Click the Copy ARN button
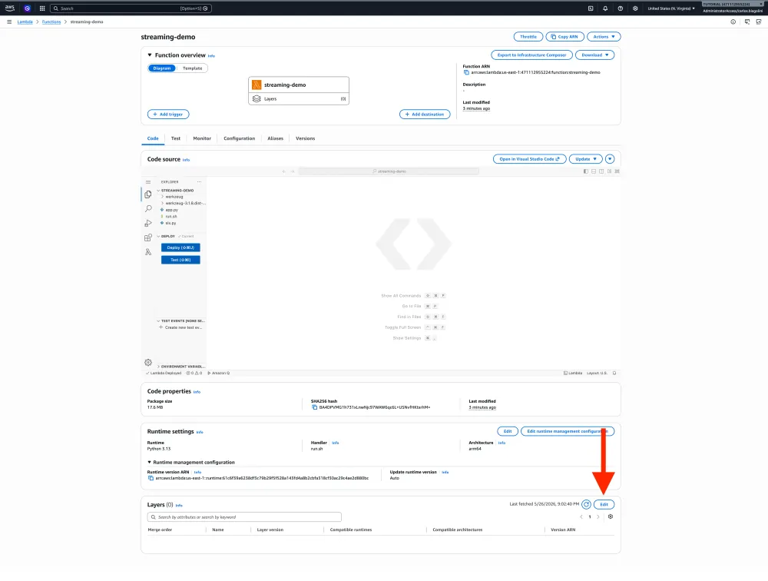768x581 pixels. click(564, 37)
